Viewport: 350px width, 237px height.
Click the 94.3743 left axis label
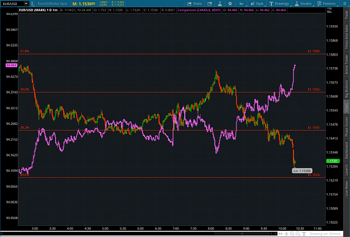[12, 92]
